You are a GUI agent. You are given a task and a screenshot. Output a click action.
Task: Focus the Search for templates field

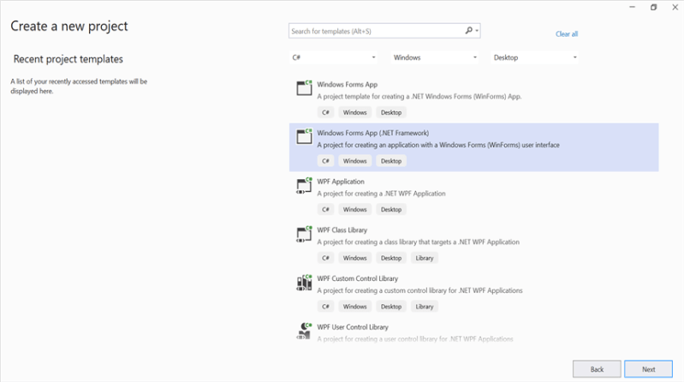pos(384,31)
